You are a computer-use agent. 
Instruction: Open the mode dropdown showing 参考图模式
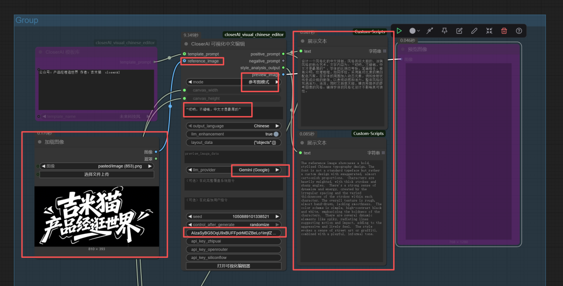[234, 82]
